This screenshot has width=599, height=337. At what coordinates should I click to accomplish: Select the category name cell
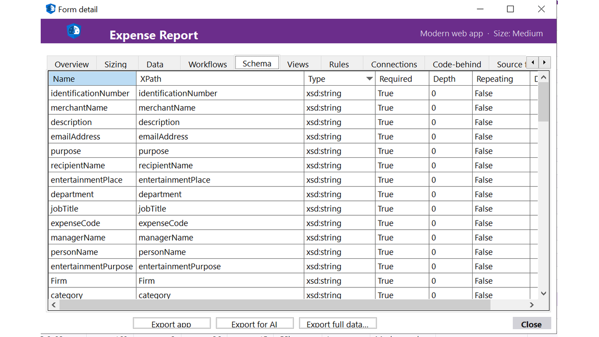coord(92,294)
